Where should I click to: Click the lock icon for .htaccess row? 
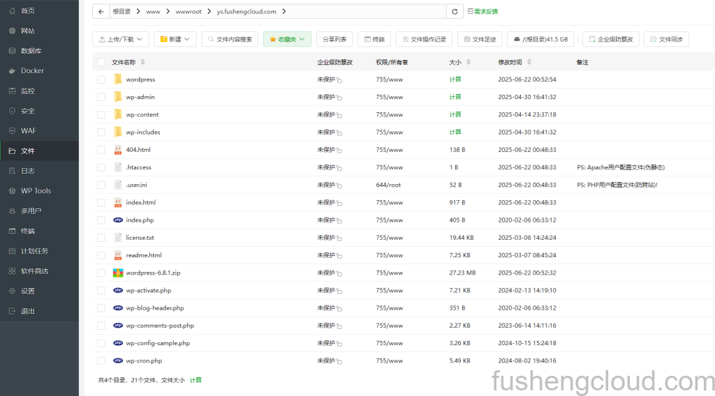pyautogui.click(x=339, y=168)
